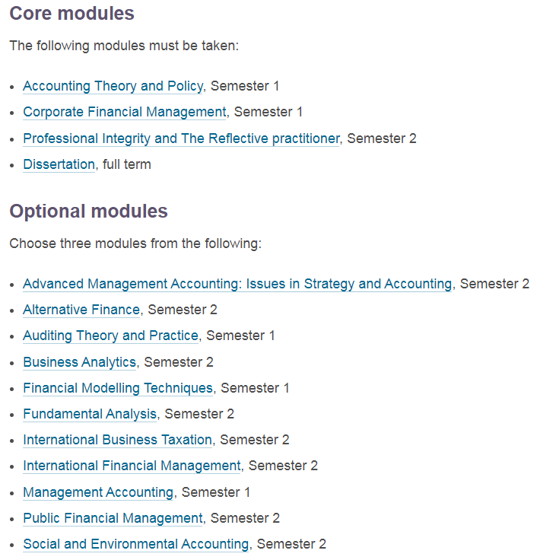Click the 'full term' text after Dissertation
Viewport: 540px width, 560px height.
pos(127,164)
